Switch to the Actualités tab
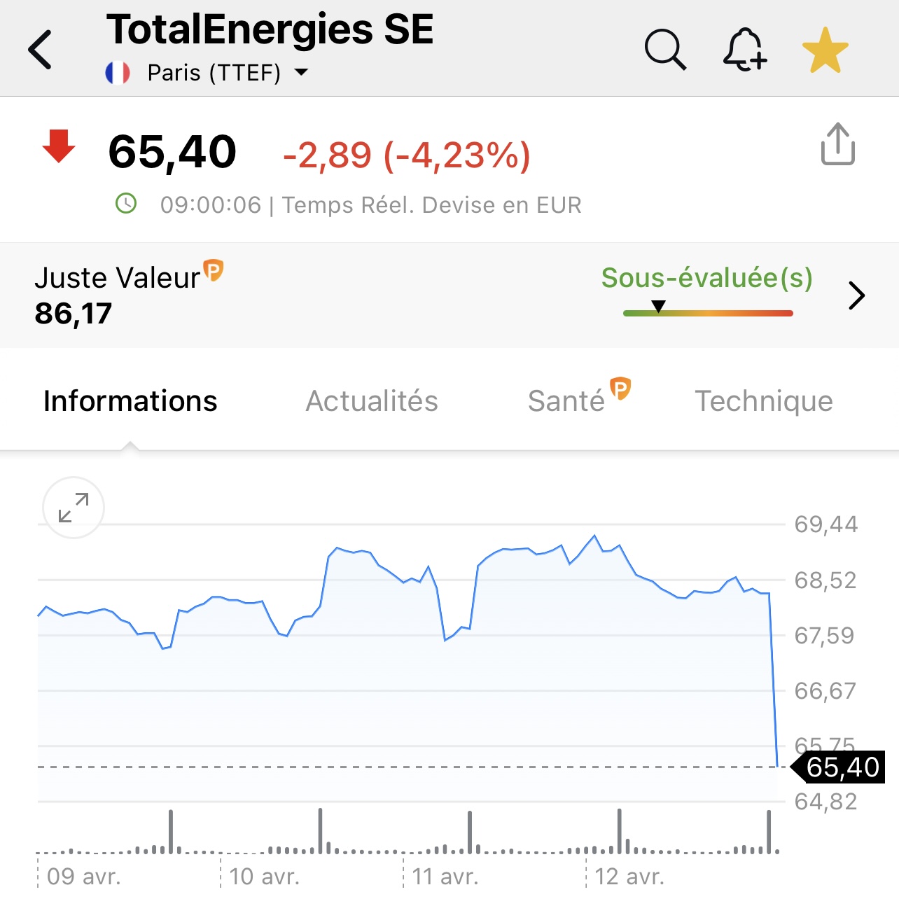The image size is (899, 899). tap(372, 401)
